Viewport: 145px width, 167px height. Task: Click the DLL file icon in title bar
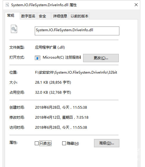tap(7, 5)
